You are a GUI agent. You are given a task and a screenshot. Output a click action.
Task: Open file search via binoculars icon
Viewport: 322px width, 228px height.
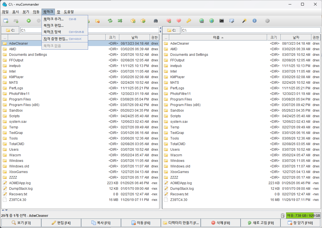156,21
